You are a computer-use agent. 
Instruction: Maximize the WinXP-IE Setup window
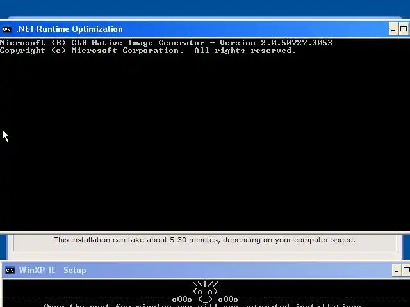coord(406,271)
